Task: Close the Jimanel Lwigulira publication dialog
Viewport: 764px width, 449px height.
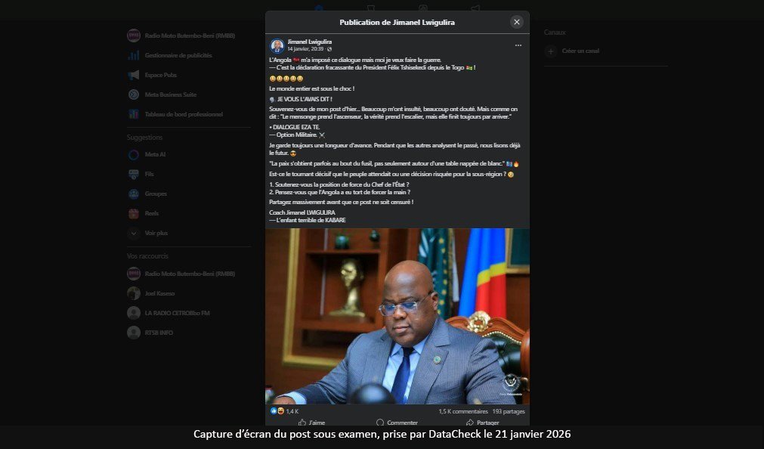Action: click(516, 22)
